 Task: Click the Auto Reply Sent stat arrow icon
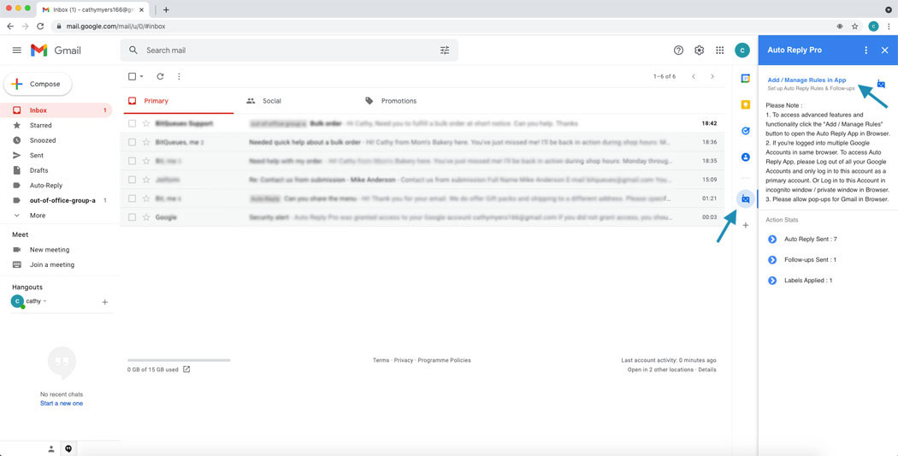[x=772, y=239]
